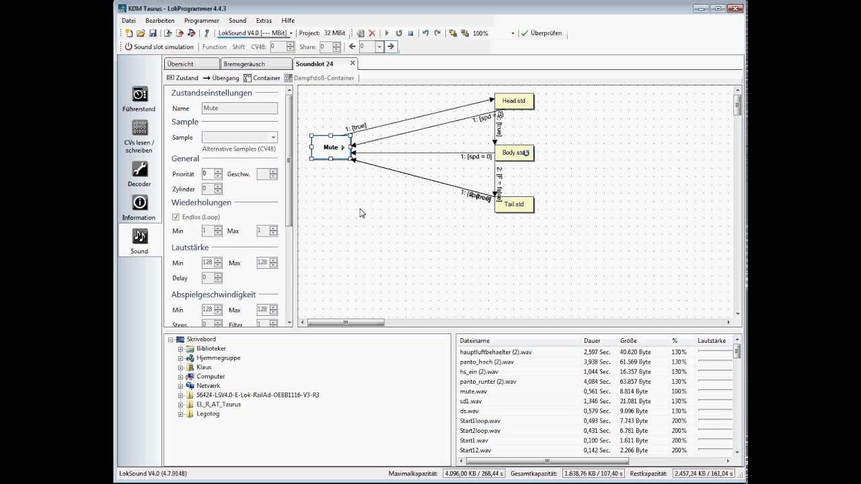Select the Decoder wrench icon
861x484 pixels.
(139, 173)
